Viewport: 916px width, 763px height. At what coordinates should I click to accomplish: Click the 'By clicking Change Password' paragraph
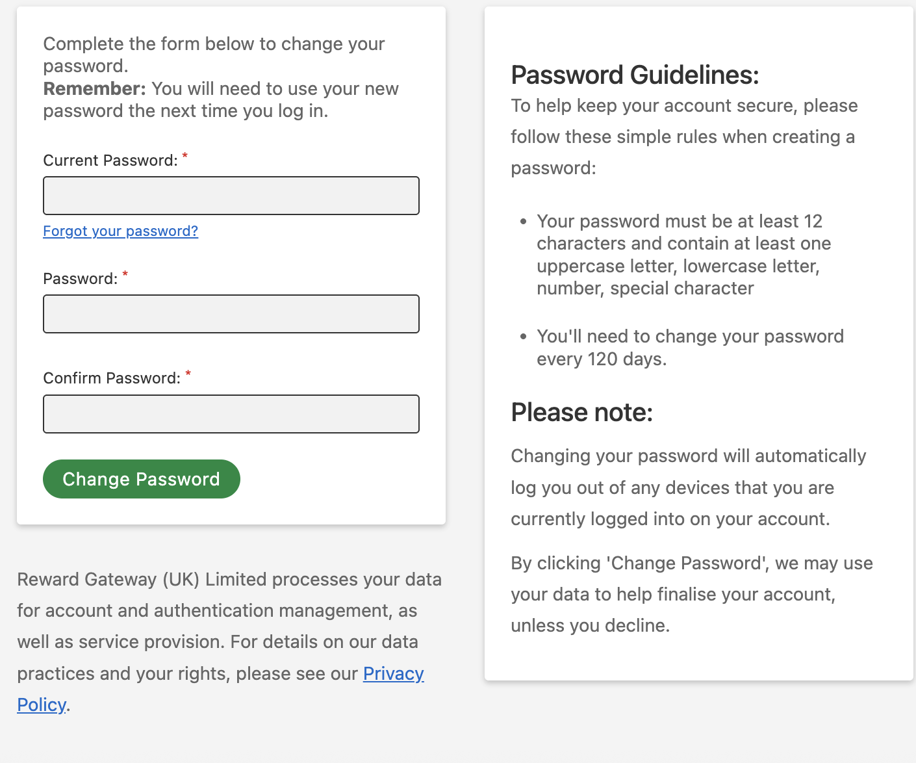[x=691, y=594]
